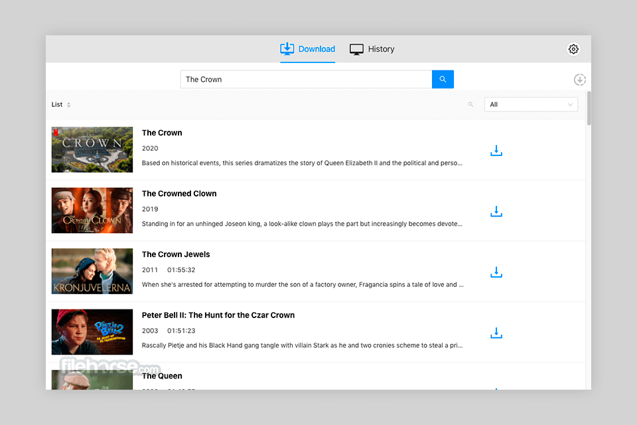Open the settings gear icon
The width and height of the screenshot is (637, 425).
click(x=573, y=49)
